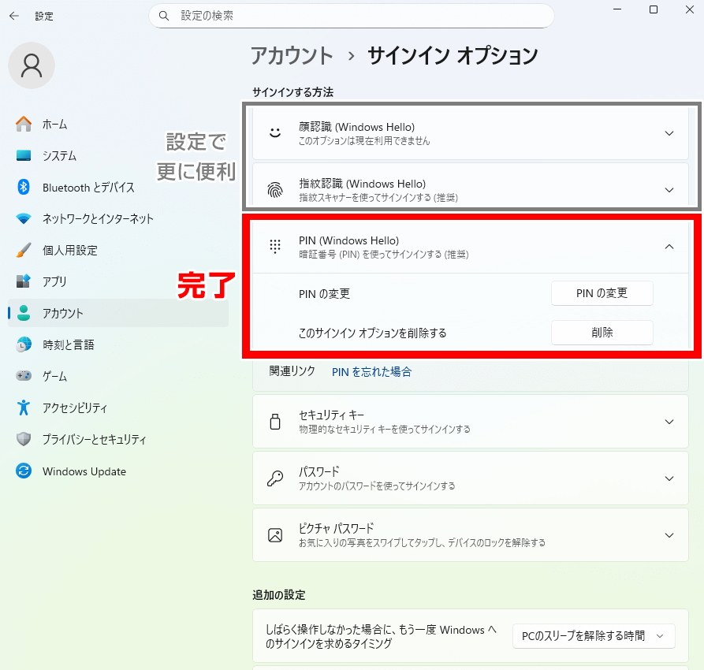
Task: Select ネットワークとインターネット in the sidebar
Action: tap(98, 219)
